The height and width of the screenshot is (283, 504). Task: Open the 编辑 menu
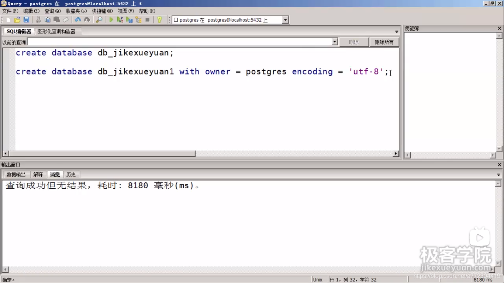(31, 11)
